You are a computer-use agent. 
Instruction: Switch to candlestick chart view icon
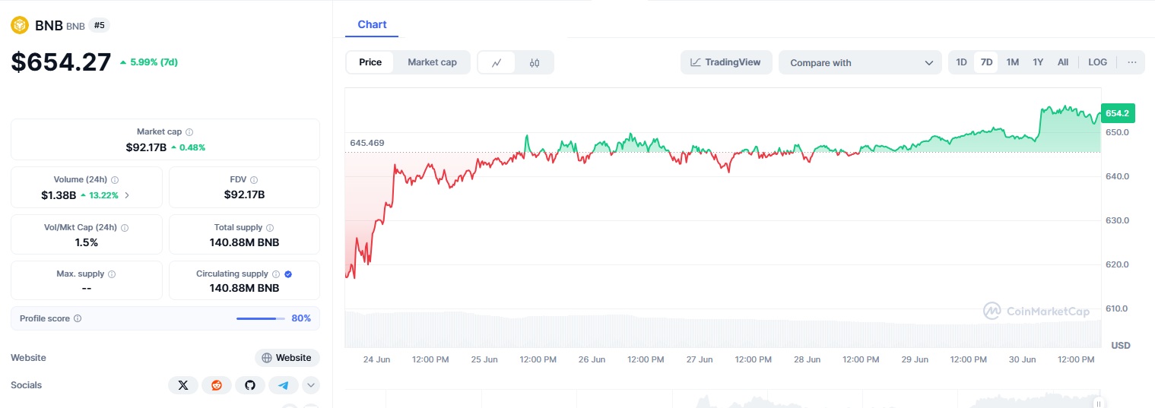pos(535,62)
